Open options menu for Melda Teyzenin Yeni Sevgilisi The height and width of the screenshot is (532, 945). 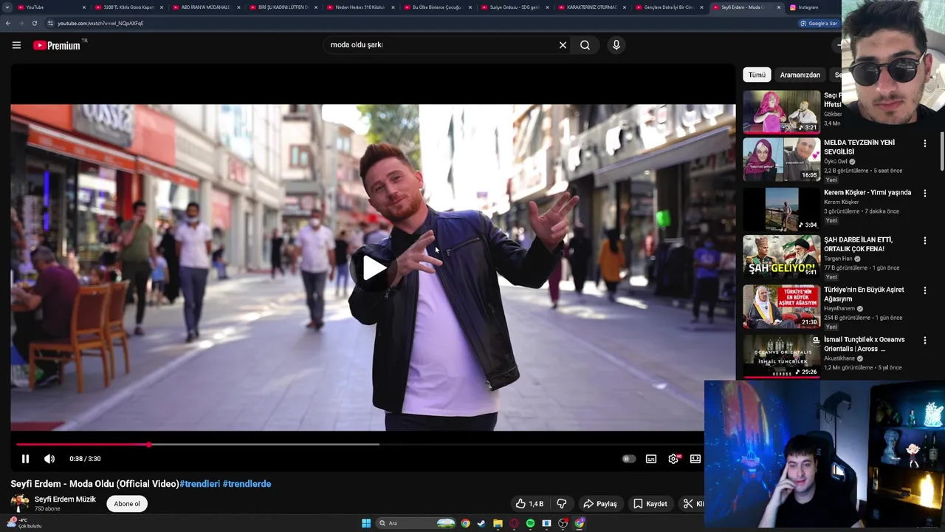(925, 143)
